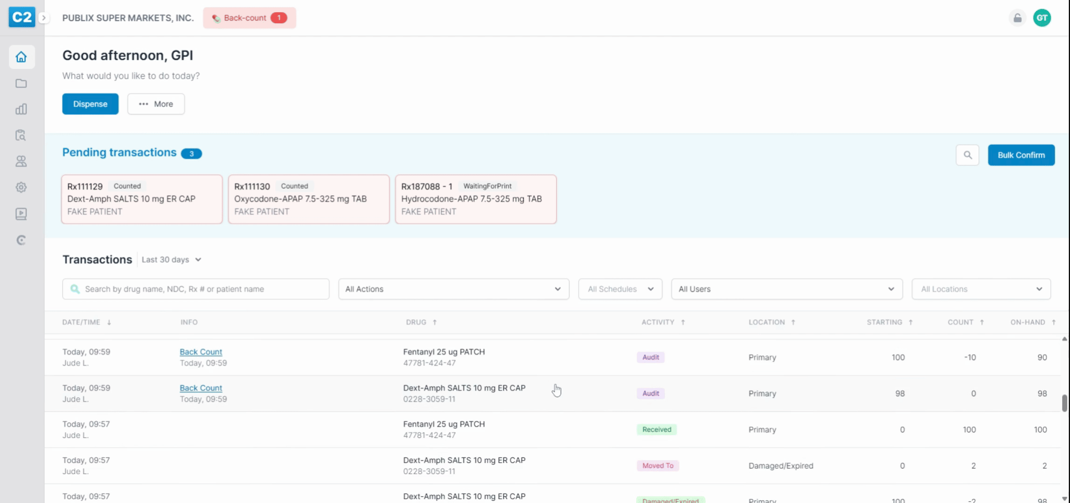The width and height of the screenshot is (1070, 503).
Task: Open the More actions button
Action: tap(156, 104)
